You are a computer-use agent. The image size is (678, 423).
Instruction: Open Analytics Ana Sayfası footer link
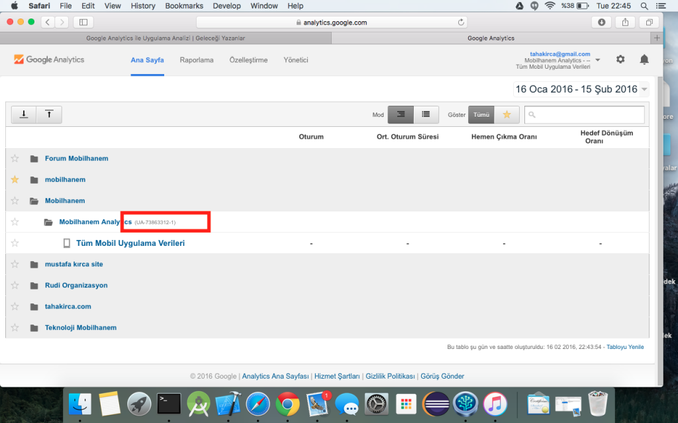[275, 376]
